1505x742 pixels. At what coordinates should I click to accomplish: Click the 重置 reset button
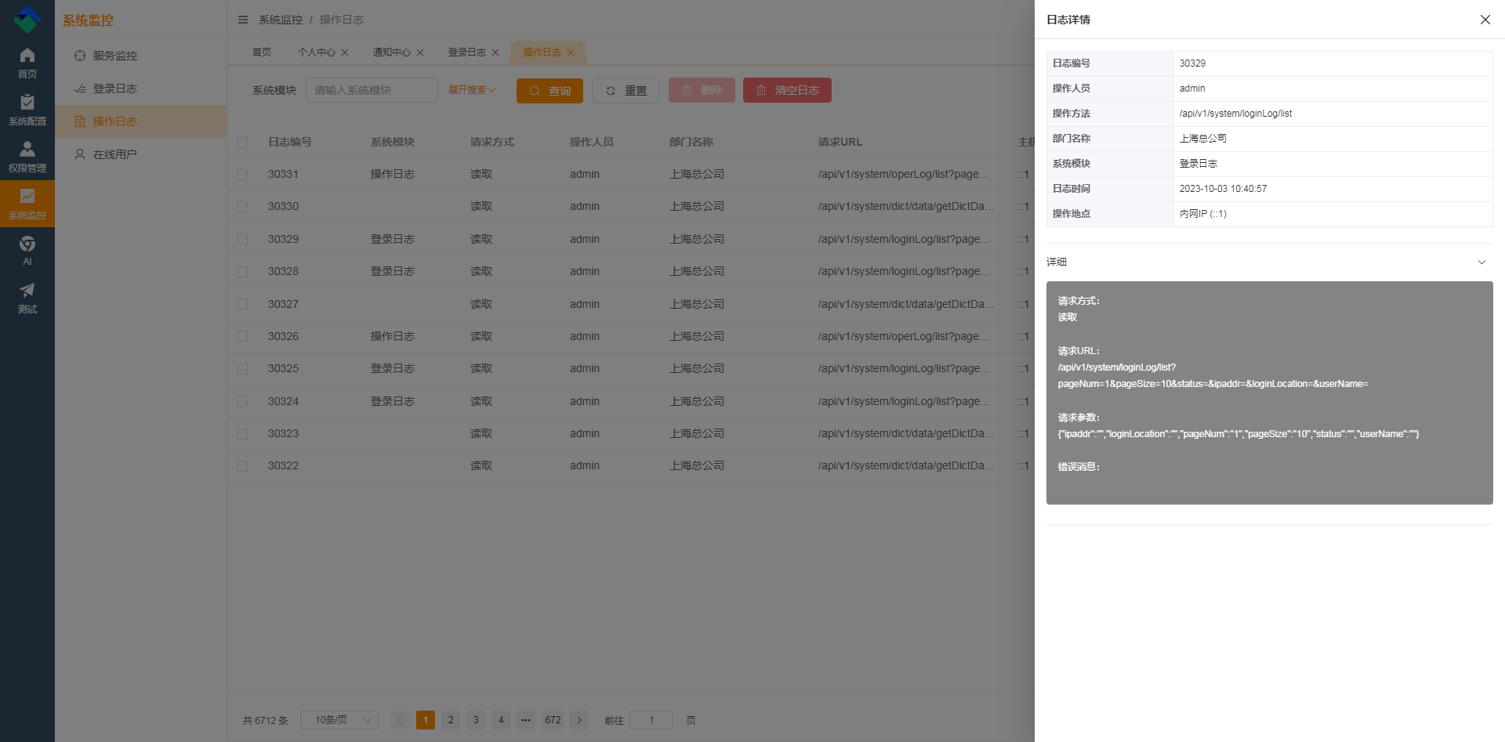(626, 91)
